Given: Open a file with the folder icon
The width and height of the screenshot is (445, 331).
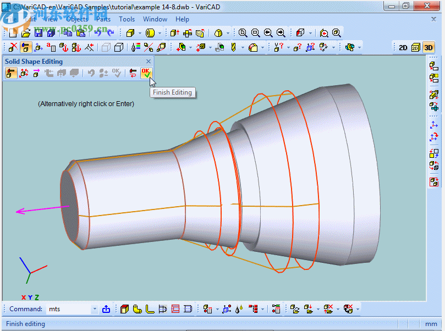Looking at the screenshot, I should click(x=25, y=33).
